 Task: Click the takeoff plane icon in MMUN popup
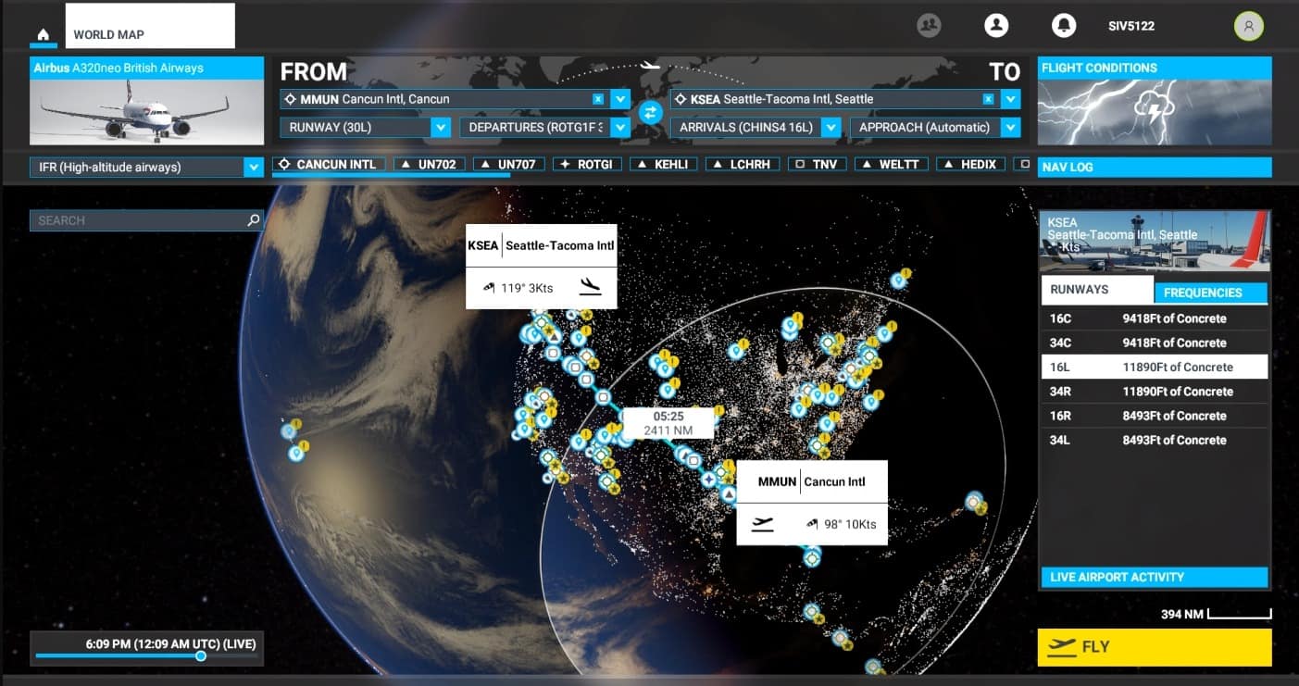763,523
